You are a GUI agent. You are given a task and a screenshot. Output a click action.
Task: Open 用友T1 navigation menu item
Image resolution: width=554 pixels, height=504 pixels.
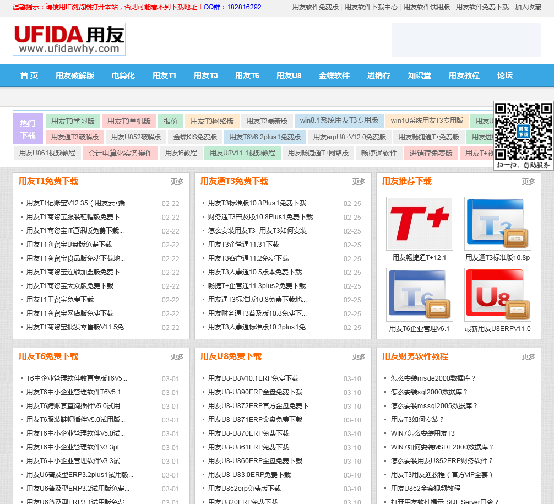coord(164,75)
